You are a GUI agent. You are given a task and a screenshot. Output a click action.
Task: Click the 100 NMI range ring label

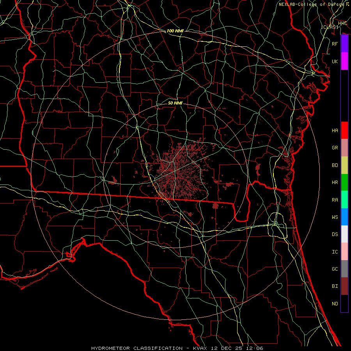click(175, 31)
